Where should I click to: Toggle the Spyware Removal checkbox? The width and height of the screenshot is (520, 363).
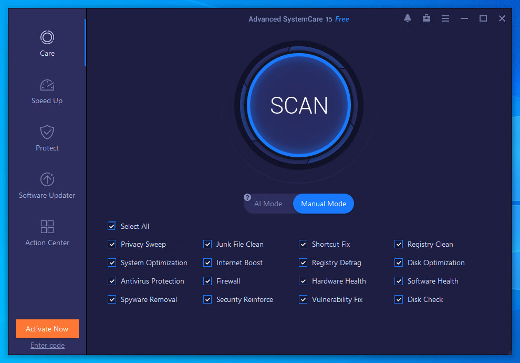pos(112,299)
